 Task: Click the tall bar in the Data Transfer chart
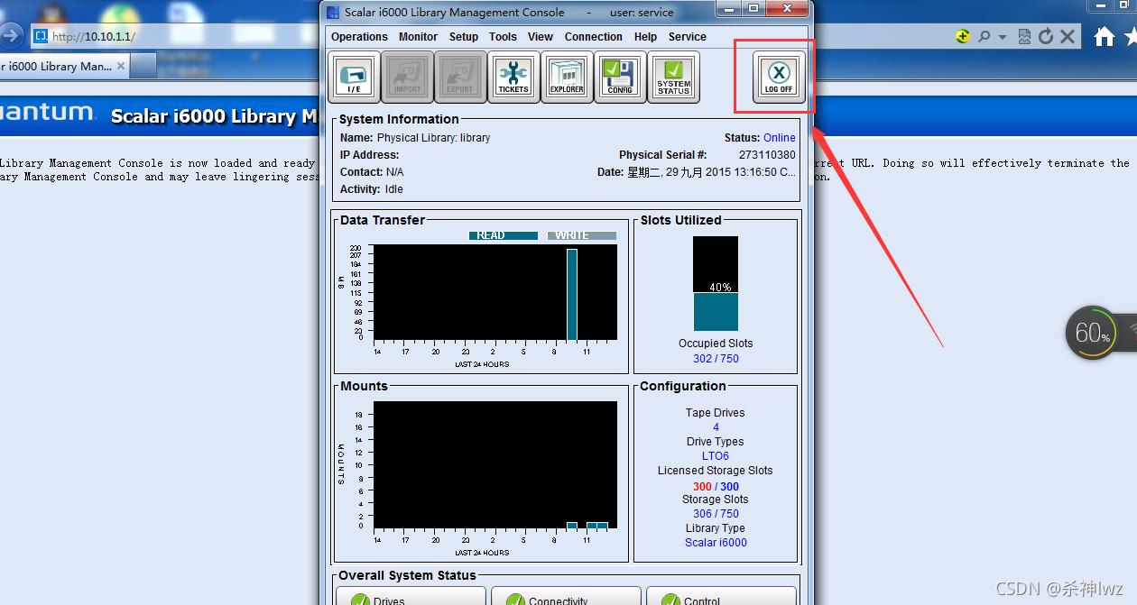point(571,295)
